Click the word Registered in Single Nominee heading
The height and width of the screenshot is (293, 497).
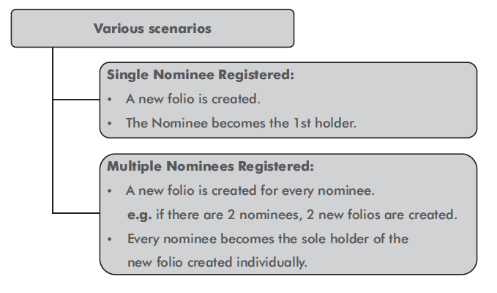pos(256,75)
